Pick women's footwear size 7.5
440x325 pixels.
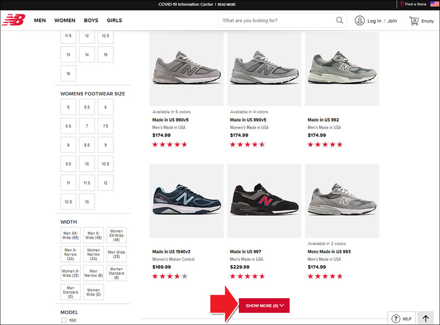(106, 126)
